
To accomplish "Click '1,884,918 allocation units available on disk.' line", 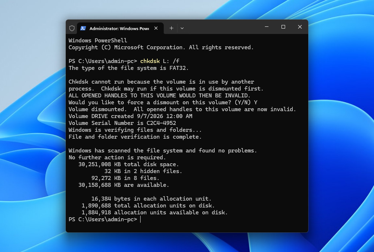I will 155,213.
